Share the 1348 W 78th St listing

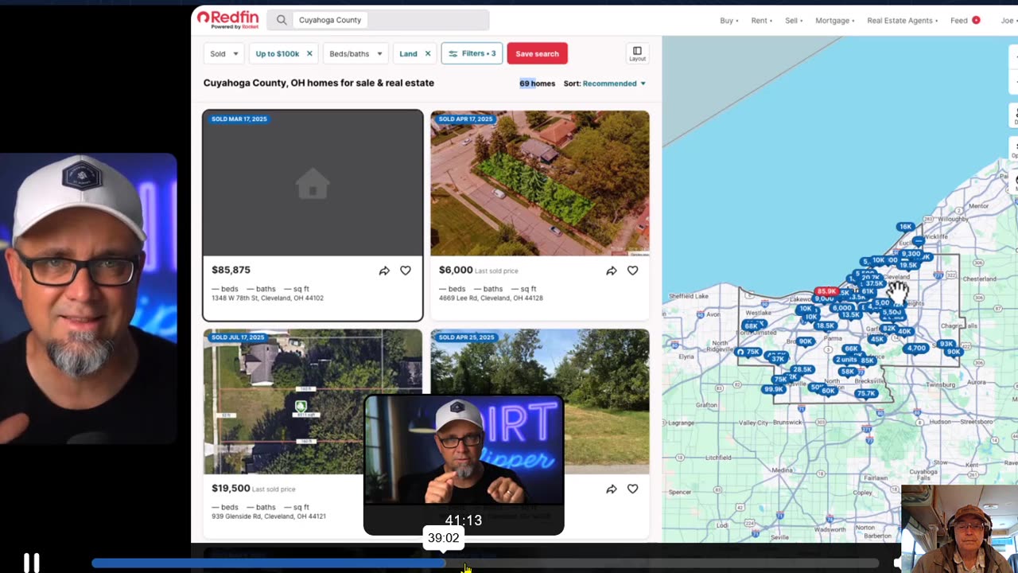click(x=384, y=271)
